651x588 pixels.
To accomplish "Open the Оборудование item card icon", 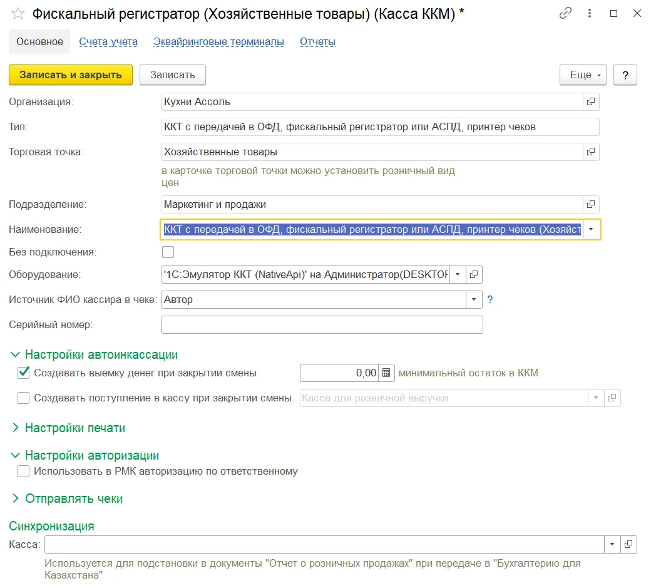I will [x=474, y=274].
